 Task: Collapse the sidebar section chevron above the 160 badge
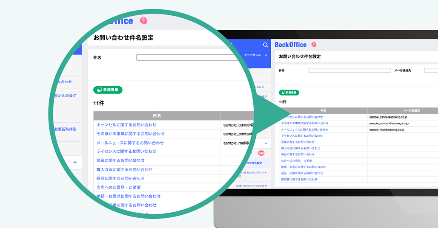click(x=266, y=144)
